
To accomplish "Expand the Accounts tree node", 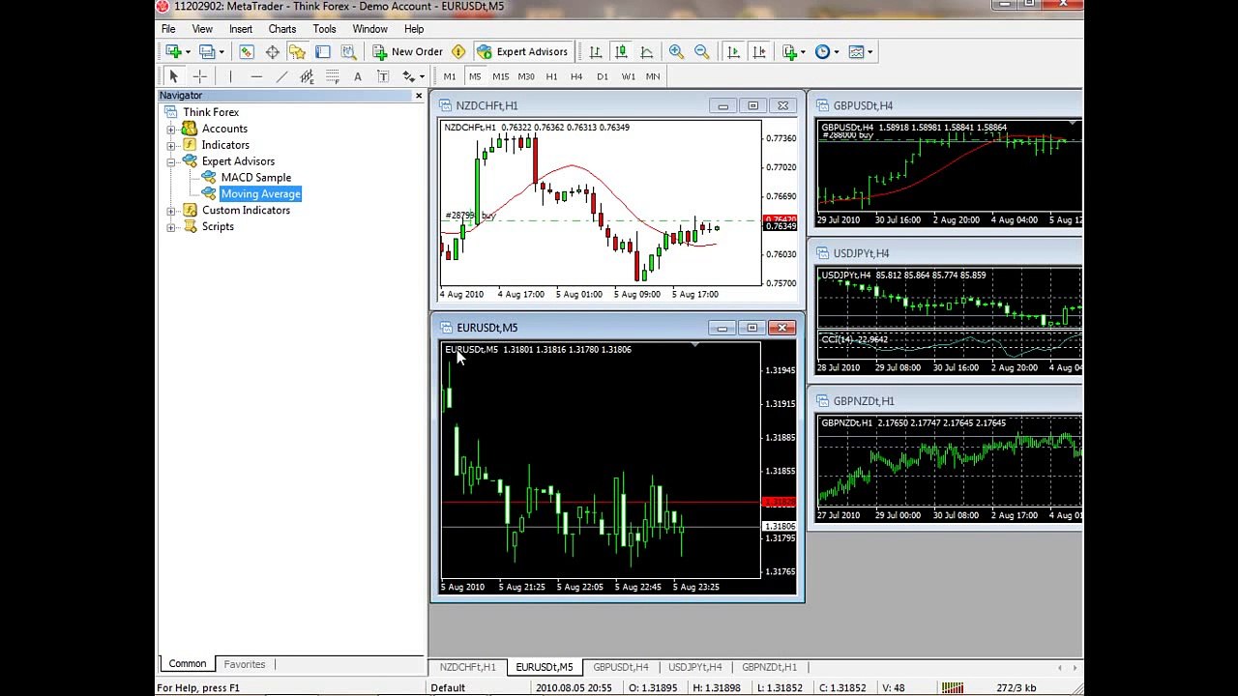I will point(171,129).
